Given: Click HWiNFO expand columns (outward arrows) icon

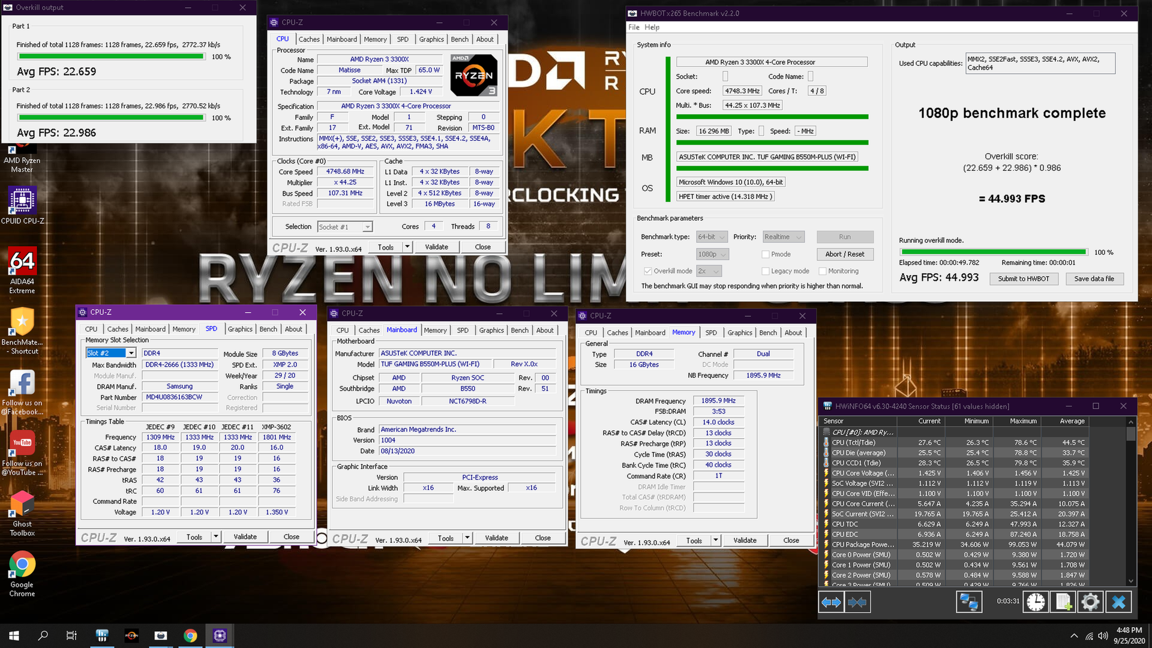Looking at the screenshot, I should click(831, 602).
